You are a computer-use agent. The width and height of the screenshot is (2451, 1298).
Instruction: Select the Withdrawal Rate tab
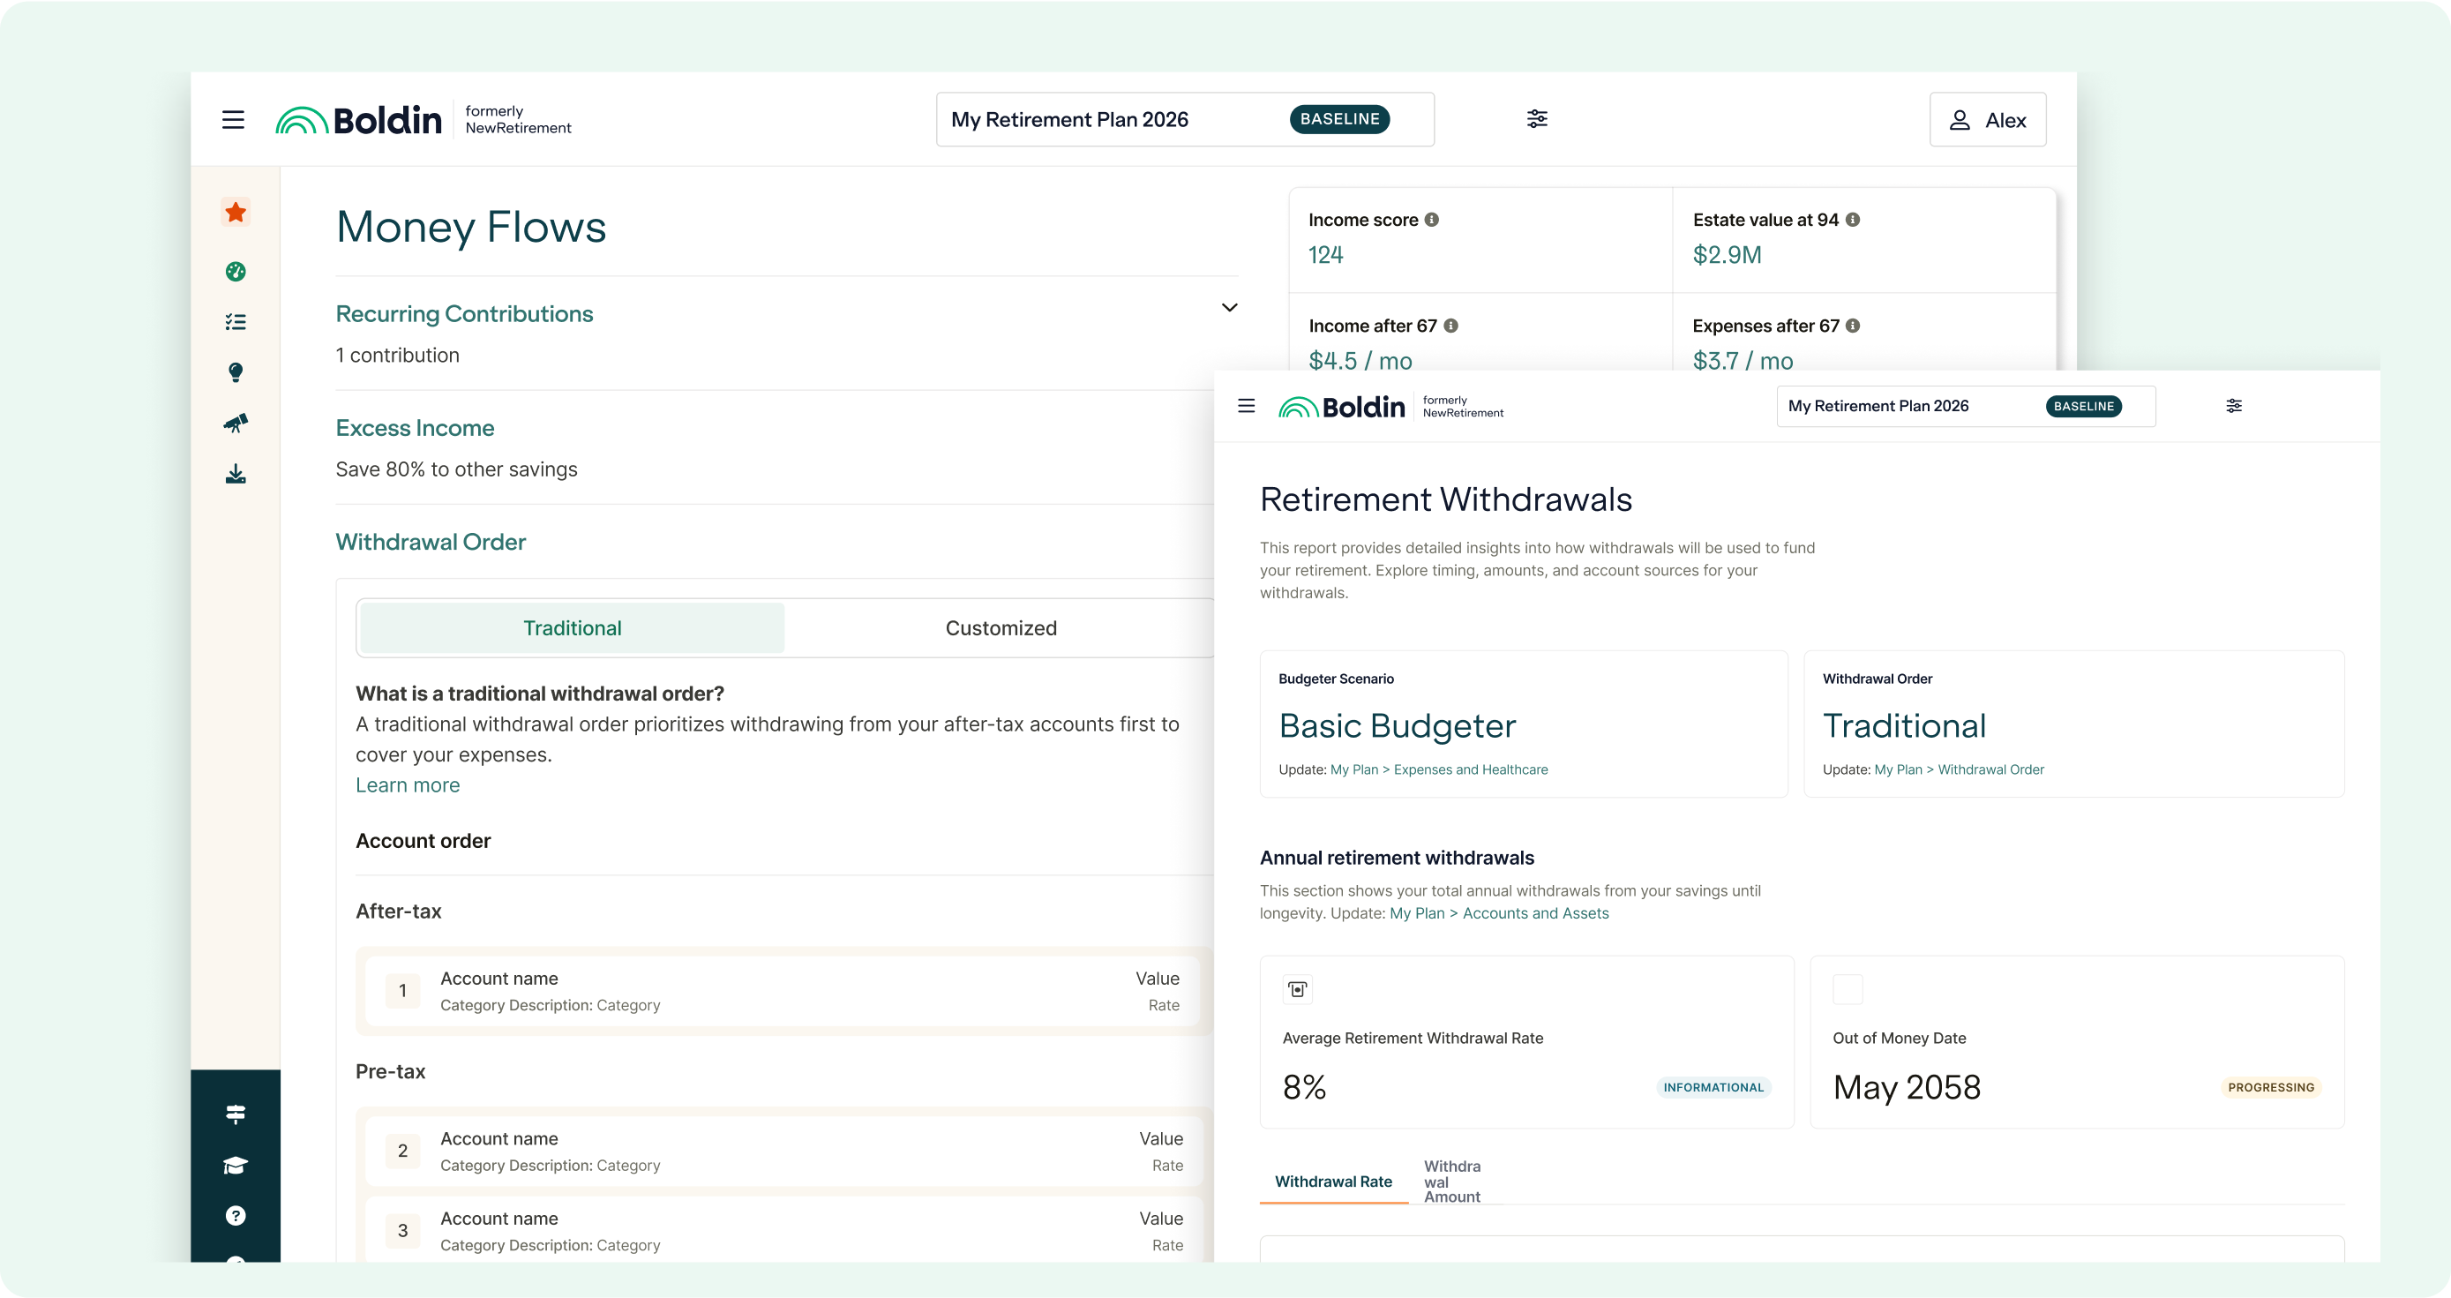[1333, 1181]
